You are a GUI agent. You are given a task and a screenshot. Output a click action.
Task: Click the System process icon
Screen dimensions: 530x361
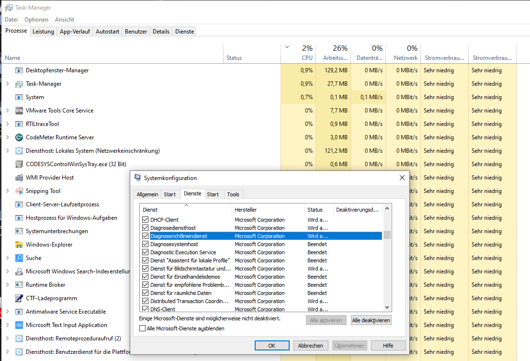click(x=19, y=97)
